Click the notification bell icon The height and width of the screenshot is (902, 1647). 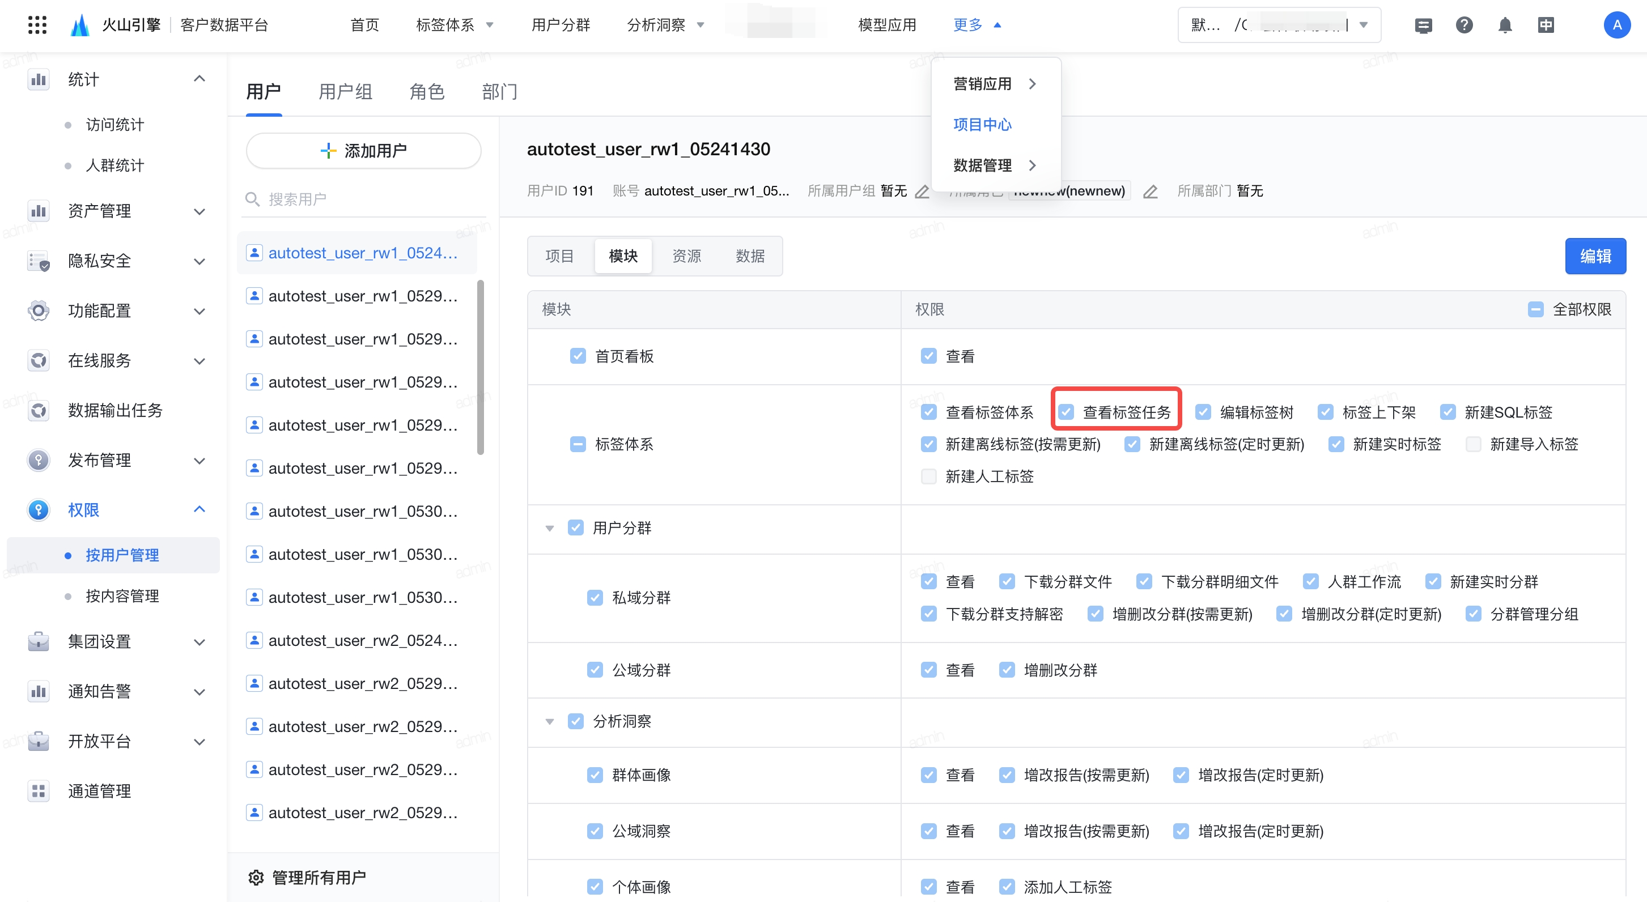[x=1504, y=25]
